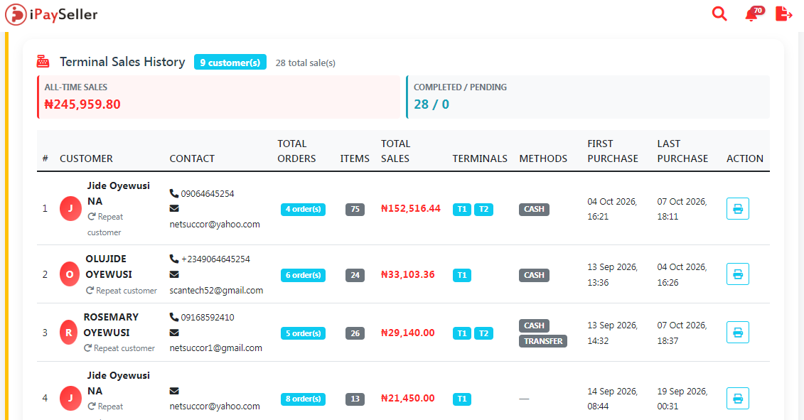Click email netsuccor1@gmail.com
The height and width of the screenshot is (420, 804).
coord(216,348)
